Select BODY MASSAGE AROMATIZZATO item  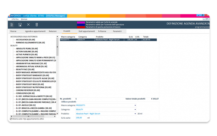(36, 73)
